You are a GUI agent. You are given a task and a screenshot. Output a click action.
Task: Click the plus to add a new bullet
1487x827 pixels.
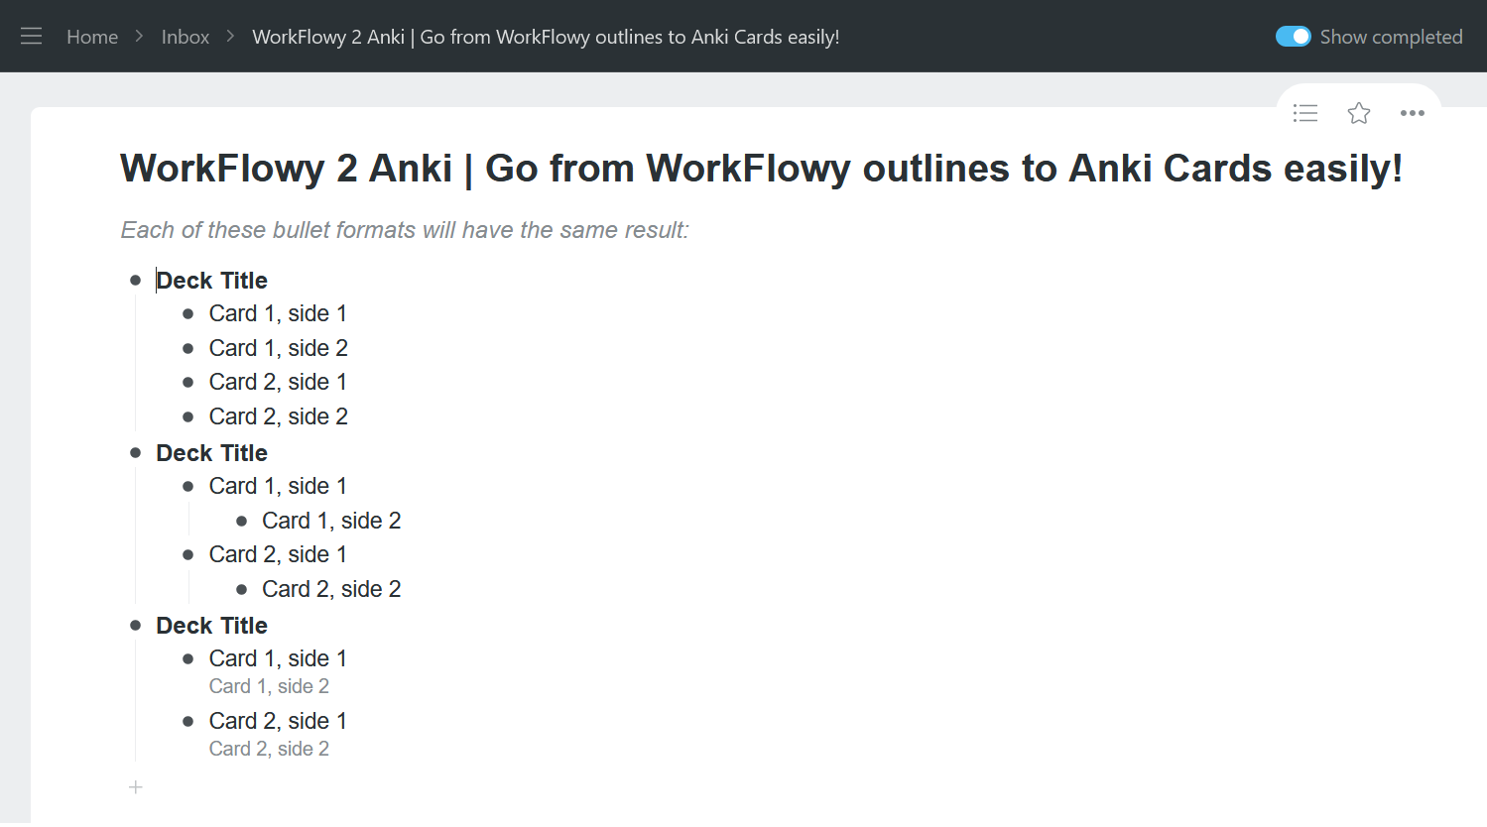pos(136,786)
